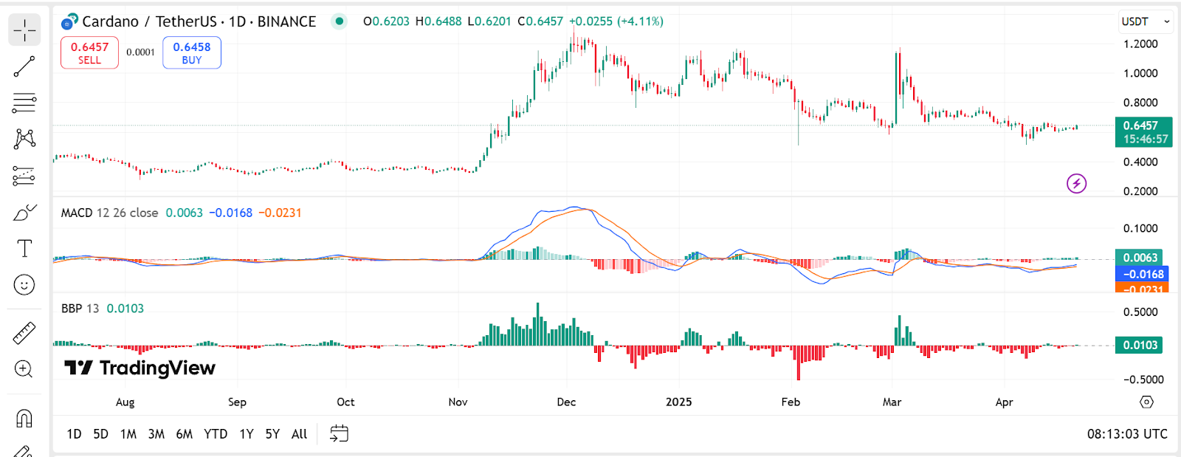Click the green market status dot
Viewport: 1181px width, 457px height.
click(339, 21)
